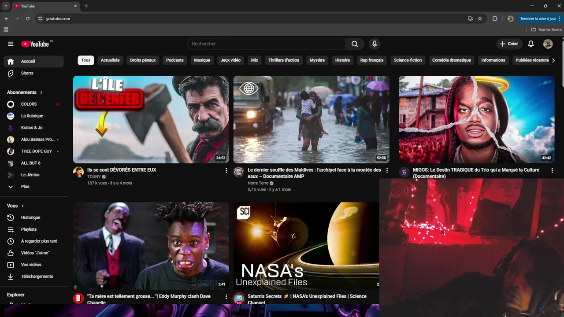Open the YouTube hamburger guide menu

(x=11, y=44)
